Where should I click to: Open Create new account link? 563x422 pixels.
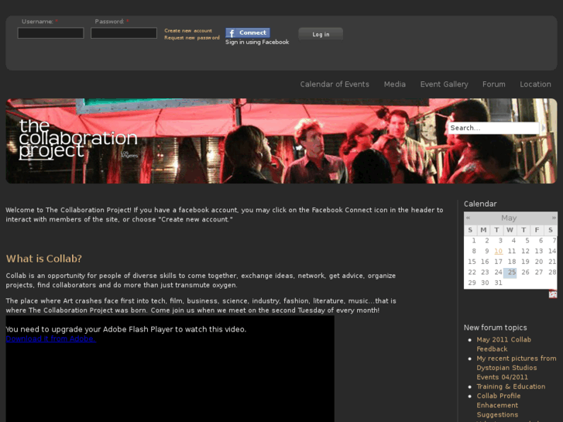[188, 30]
